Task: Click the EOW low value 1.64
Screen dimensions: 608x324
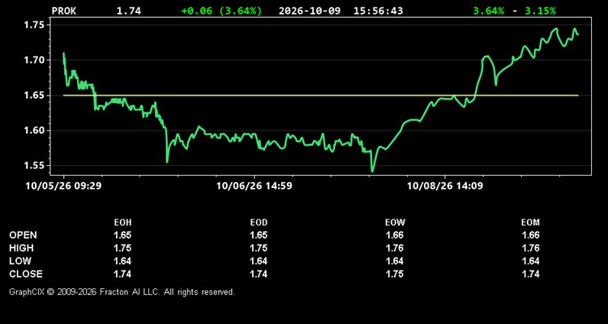Action: [x=395, y=261]
